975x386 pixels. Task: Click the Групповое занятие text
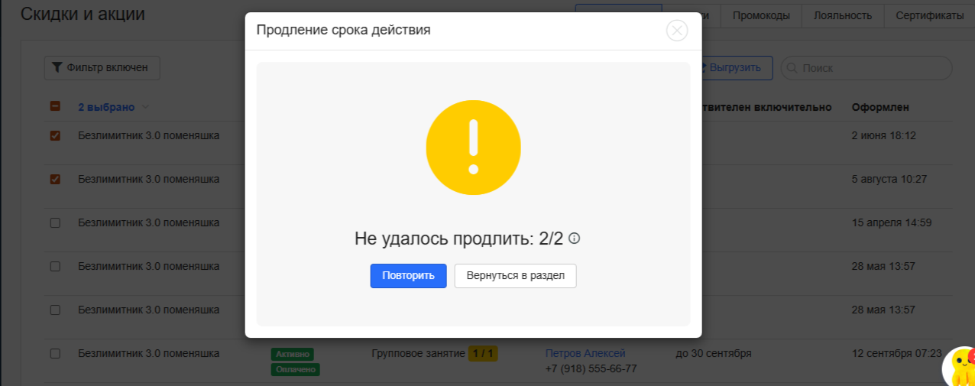(x=419, y=353)
